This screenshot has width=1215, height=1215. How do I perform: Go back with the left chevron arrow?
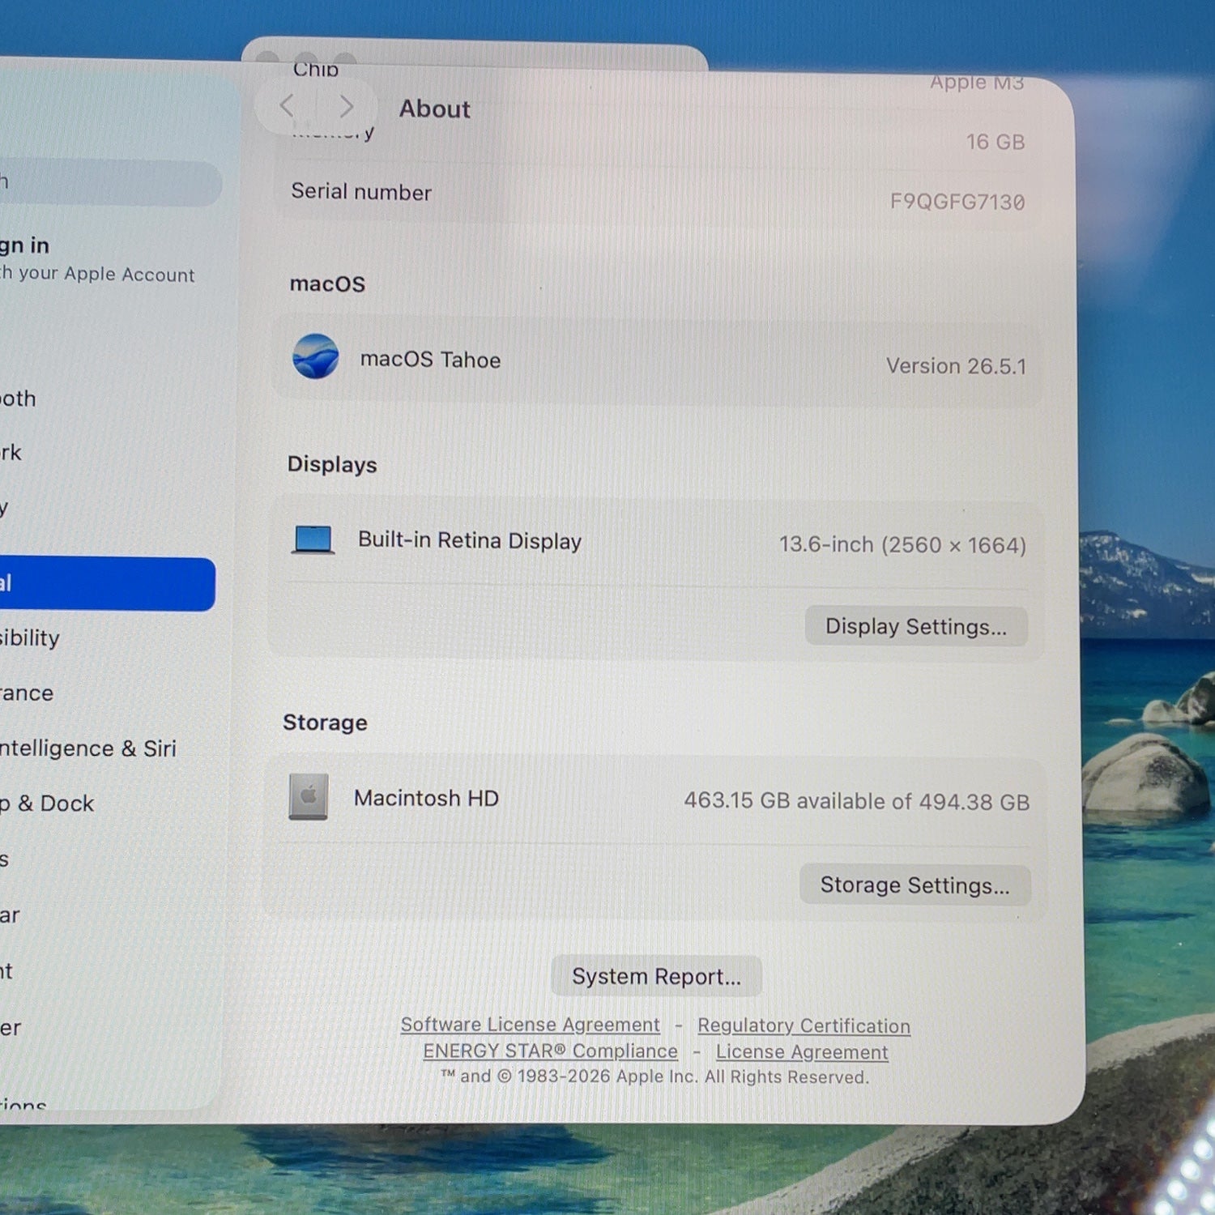(x=286, y=105)
